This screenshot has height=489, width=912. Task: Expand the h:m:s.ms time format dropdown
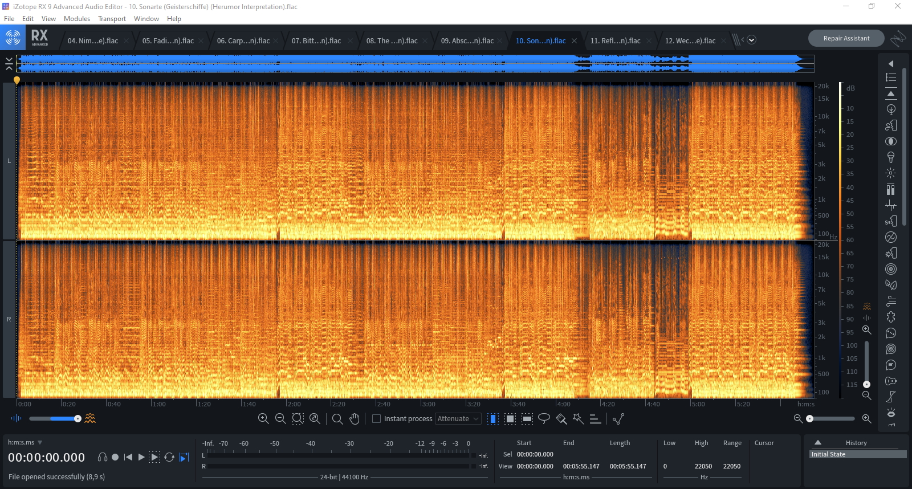coord(40,442)
